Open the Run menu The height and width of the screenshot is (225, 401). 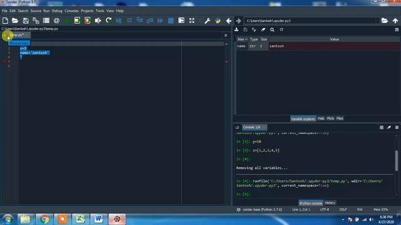[46, 11]
